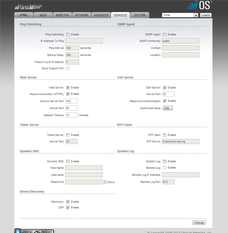This screenshot has width=228, height=233.
Task: Click the IP Address To Ping field
Action: [84, 41]
